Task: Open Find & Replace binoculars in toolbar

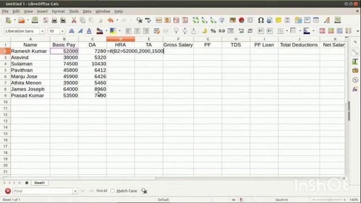Action: (139, 20)
